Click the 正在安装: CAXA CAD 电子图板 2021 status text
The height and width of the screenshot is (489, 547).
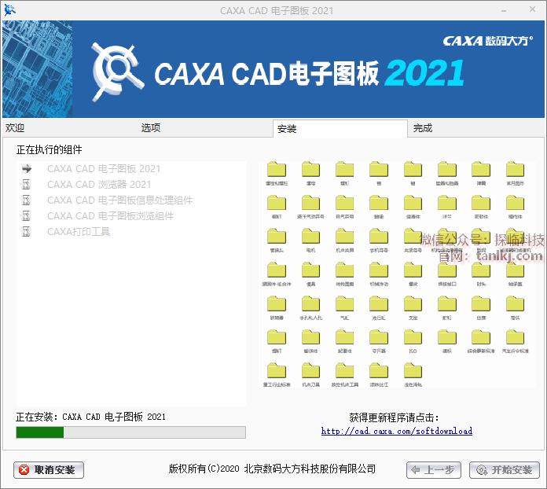(x=90, y=417)
